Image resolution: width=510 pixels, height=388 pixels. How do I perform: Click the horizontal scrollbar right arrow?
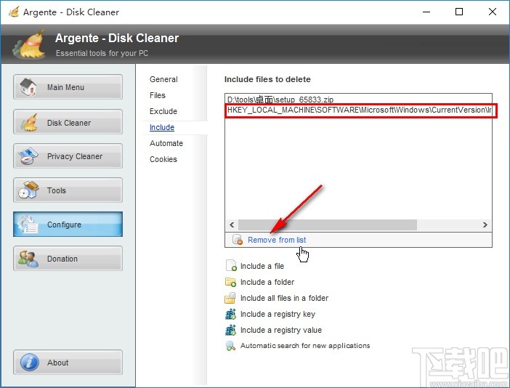coord(485,225)
